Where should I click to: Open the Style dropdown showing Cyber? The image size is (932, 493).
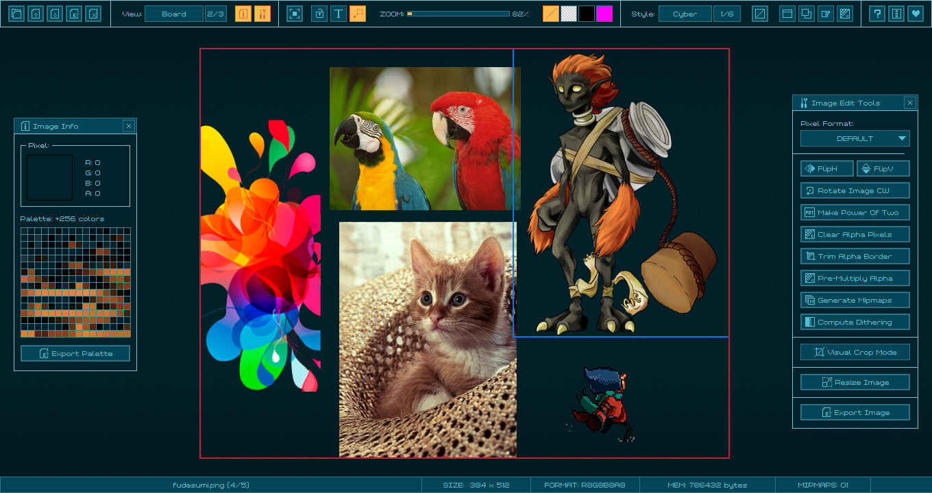pyautogui.click(x=685, y=13)
